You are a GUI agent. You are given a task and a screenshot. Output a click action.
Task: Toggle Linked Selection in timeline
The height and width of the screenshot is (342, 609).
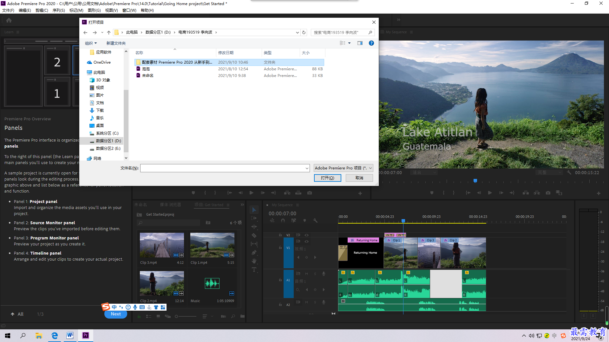coord(294,220)
